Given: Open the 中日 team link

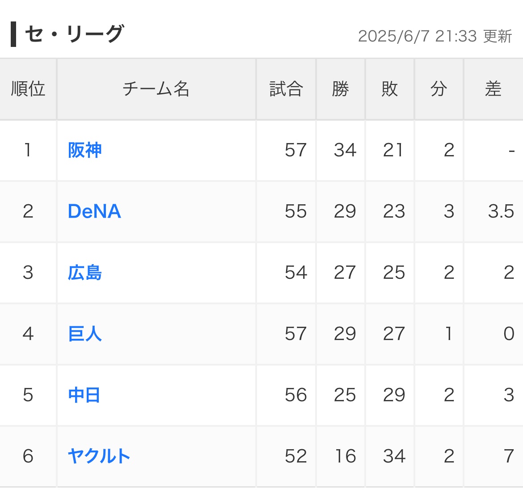Looking at the screenshot, I should coord(84,395).
